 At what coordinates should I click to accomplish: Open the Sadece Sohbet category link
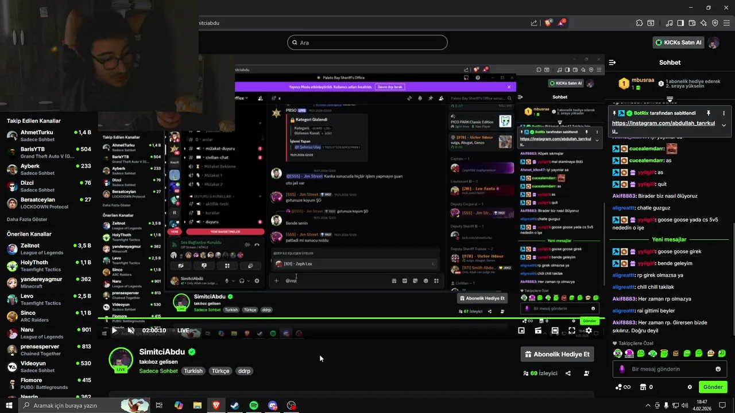[x=158, y=371]
